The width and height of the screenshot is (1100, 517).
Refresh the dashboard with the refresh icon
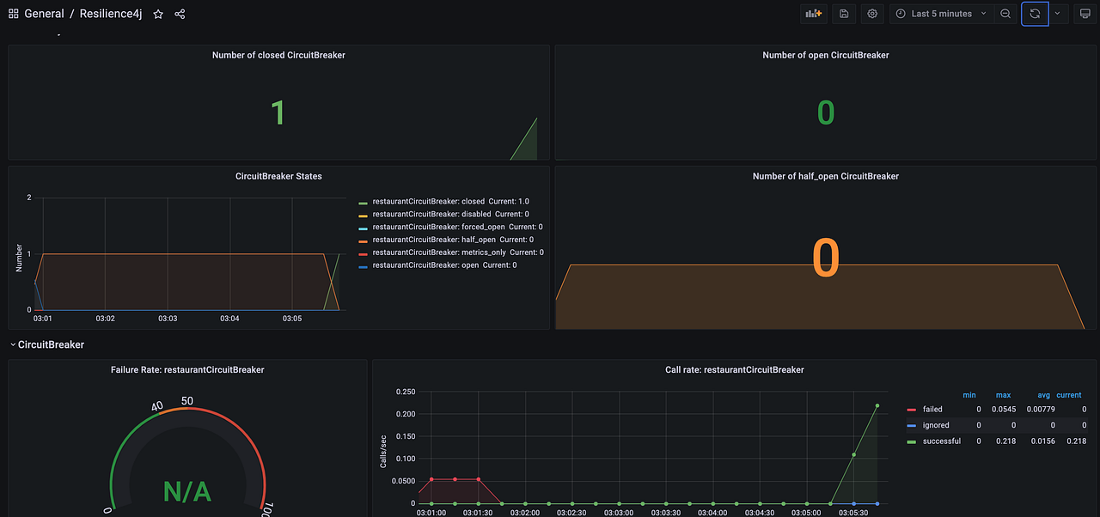coord(1035,13)
